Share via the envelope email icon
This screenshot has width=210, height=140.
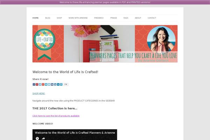49,84
